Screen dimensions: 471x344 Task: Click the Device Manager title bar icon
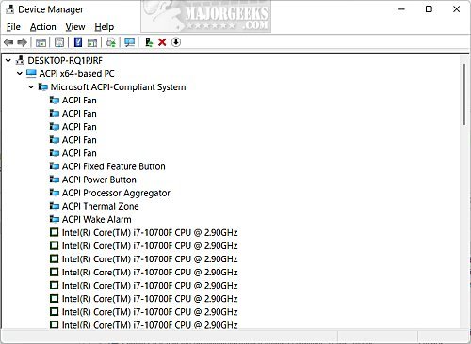click(x=10, y=9)
